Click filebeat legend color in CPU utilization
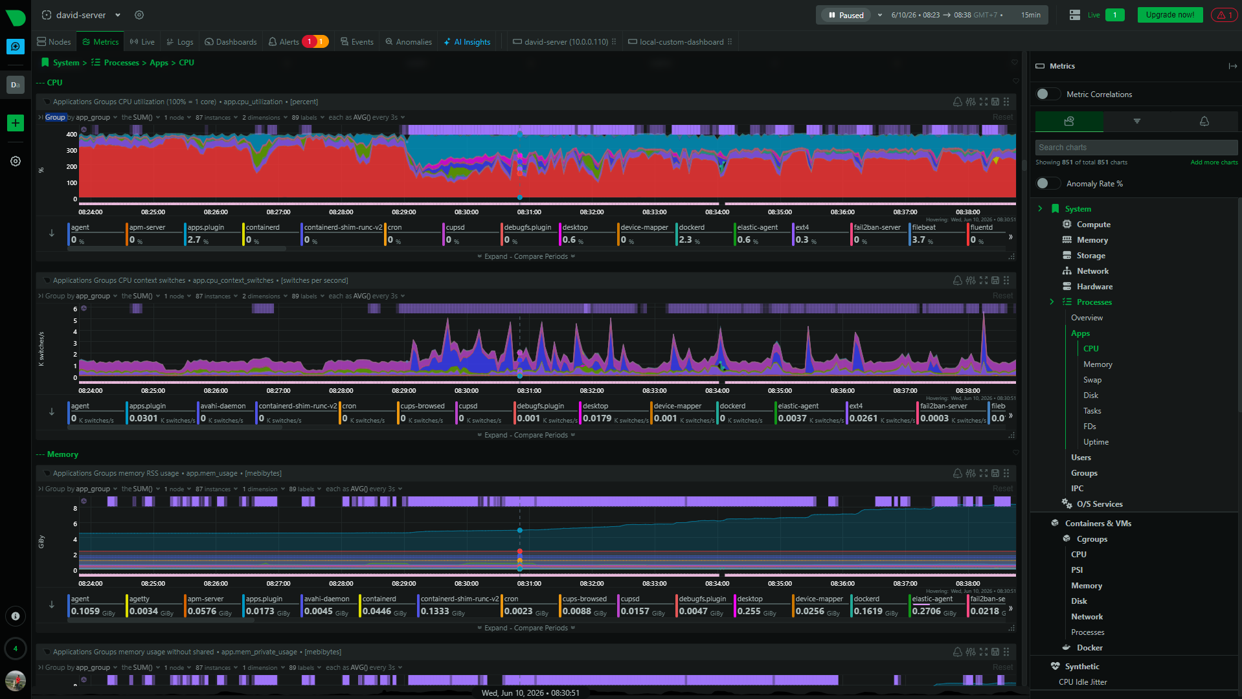The width and height of the screenshot is (1242, 699). pyautogui.click(x=910, y=234)
